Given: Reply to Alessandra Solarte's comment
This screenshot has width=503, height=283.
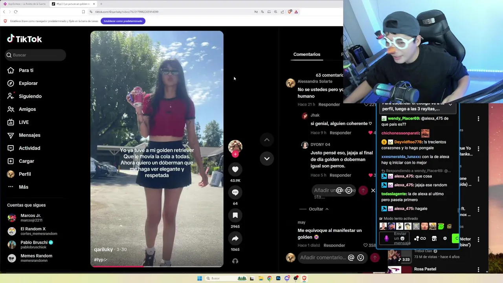Looking at the screenshot, I should (x=329, y=105).
